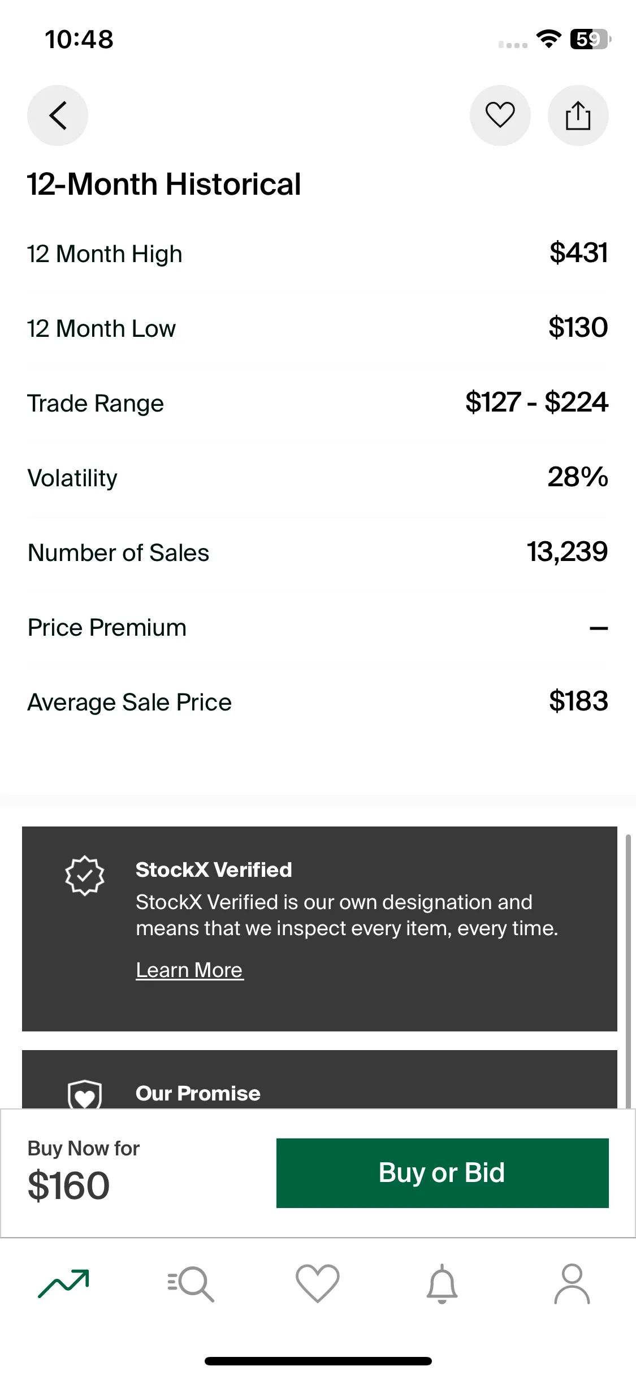Tap the StockX Verified badge icon
Screen dimensions: 636x1379
click(85, 875)
